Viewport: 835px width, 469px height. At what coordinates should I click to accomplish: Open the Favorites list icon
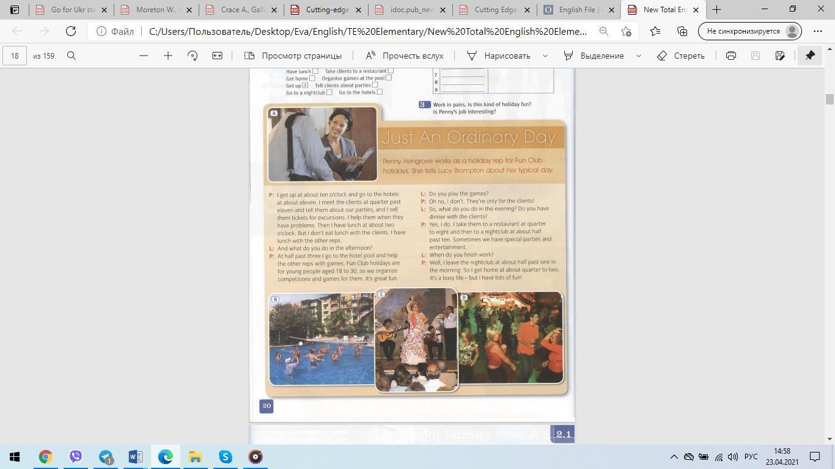[x=655, y=31]
